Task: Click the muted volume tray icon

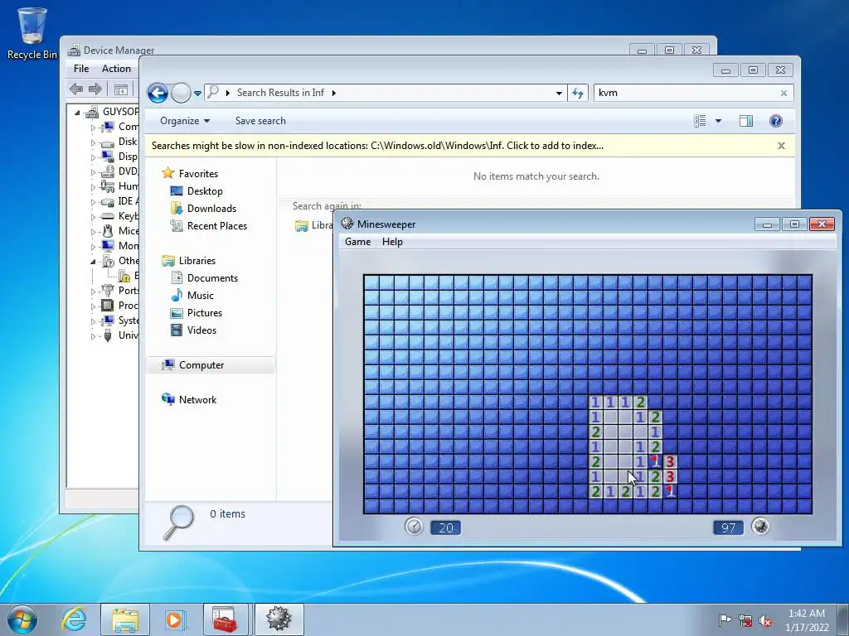Action: (x=765, y=620)
